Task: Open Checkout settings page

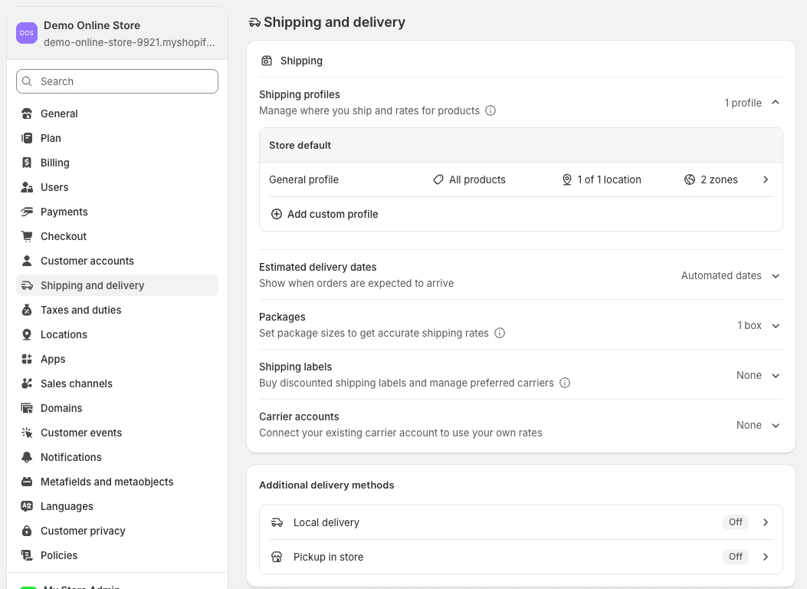Action: tap(117, 236)
